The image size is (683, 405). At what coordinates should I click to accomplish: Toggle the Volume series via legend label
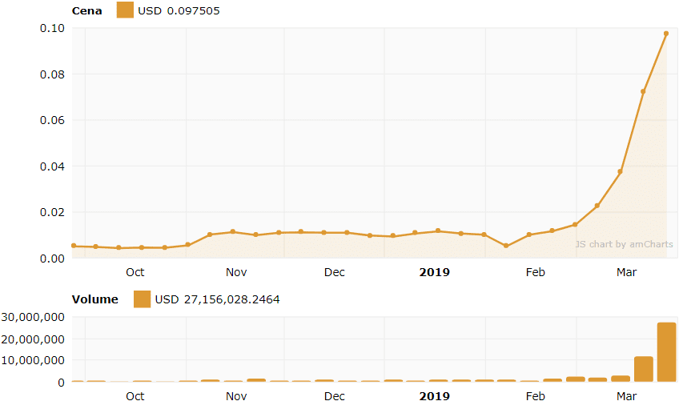[x=94, y=299]
